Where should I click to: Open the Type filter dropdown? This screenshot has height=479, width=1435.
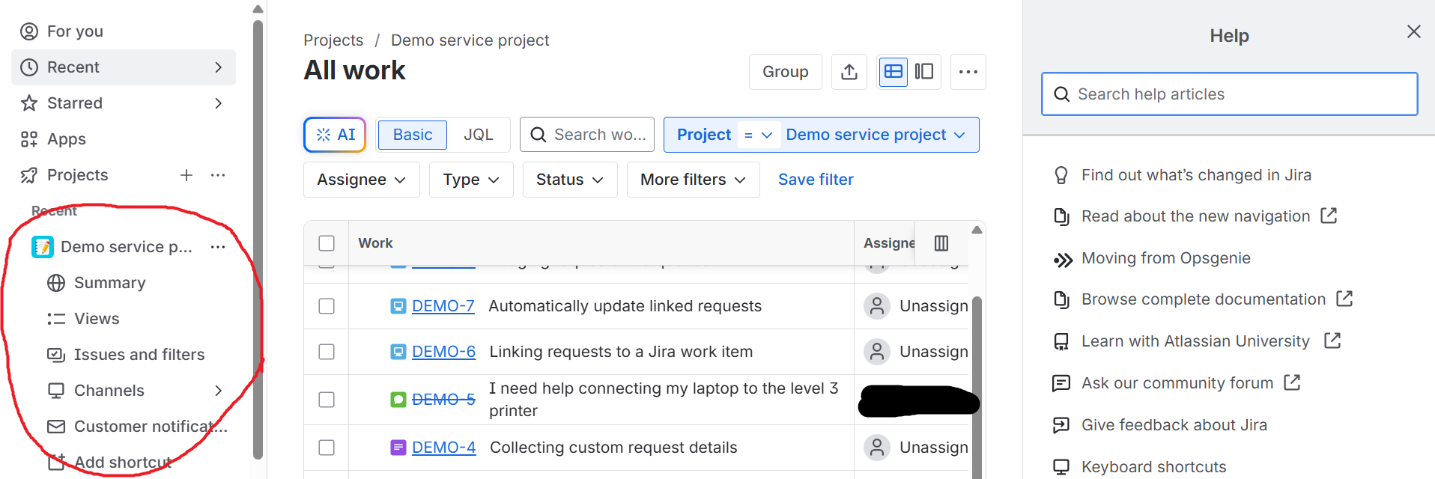[471, 180]
